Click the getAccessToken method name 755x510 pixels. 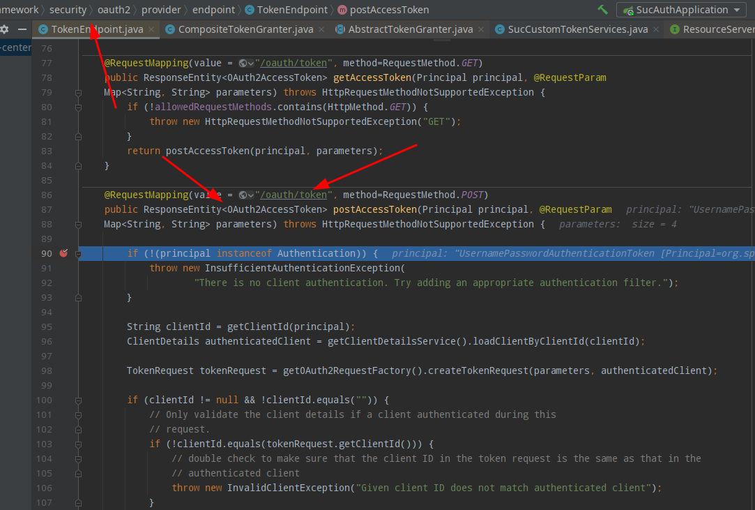click(372, 77)
